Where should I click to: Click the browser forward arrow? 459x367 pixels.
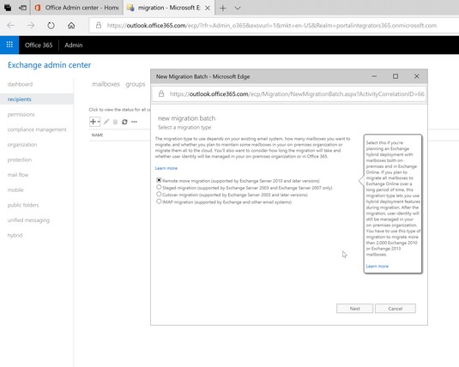(31, 26)
